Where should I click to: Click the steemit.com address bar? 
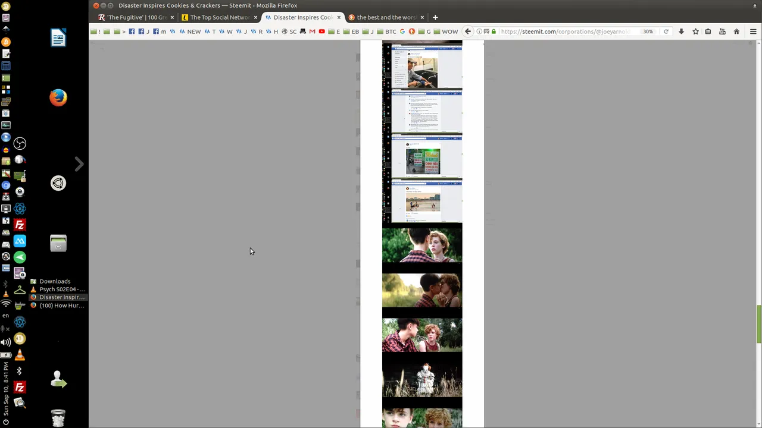pyautogui.click(x=566, y=32)
